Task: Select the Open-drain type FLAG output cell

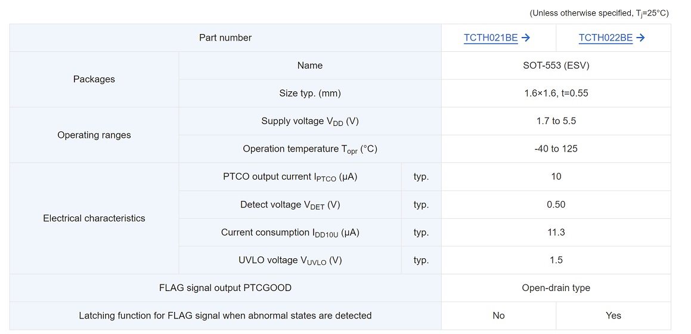Action: [556, 288]
